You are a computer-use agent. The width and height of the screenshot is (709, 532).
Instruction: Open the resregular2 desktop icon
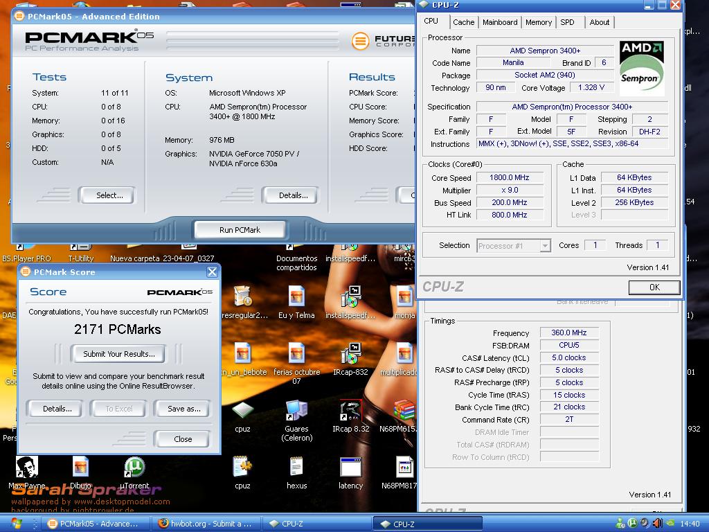[243, 296]
